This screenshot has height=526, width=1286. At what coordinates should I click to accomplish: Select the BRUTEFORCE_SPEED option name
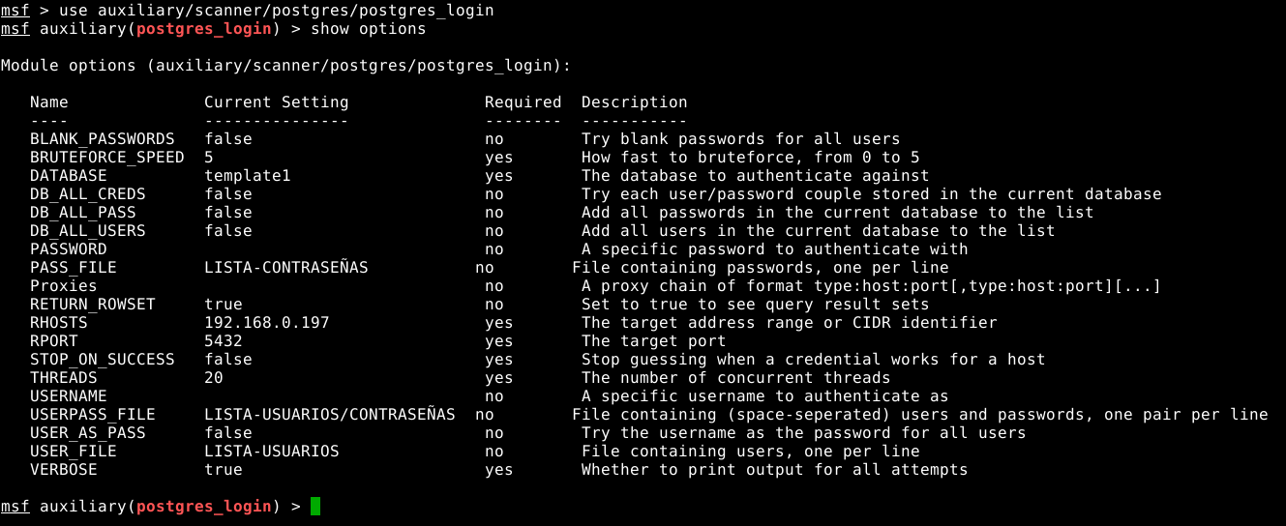coord(107,158)
